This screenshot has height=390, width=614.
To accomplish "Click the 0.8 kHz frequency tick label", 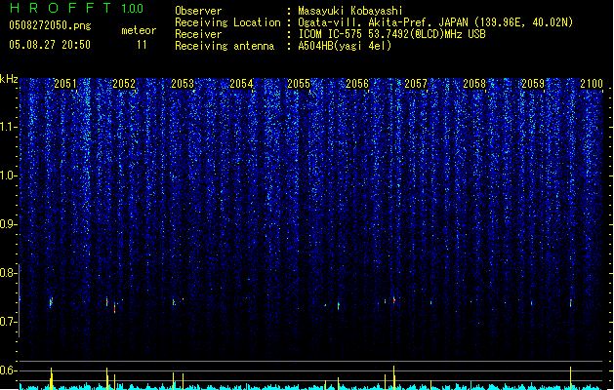I will [8, 273].
